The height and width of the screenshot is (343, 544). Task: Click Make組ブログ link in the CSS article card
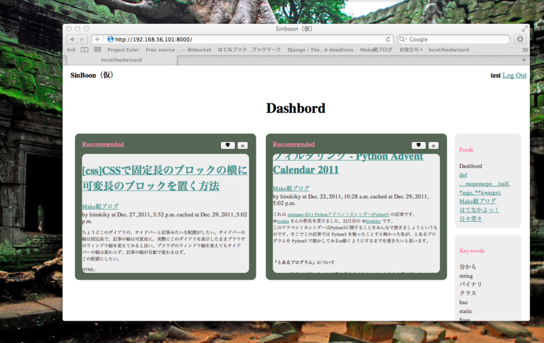point(100,206)
